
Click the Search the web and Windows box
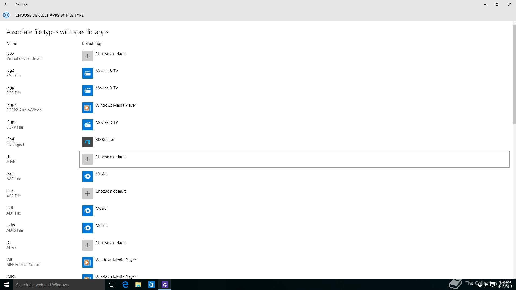(59, 285)
